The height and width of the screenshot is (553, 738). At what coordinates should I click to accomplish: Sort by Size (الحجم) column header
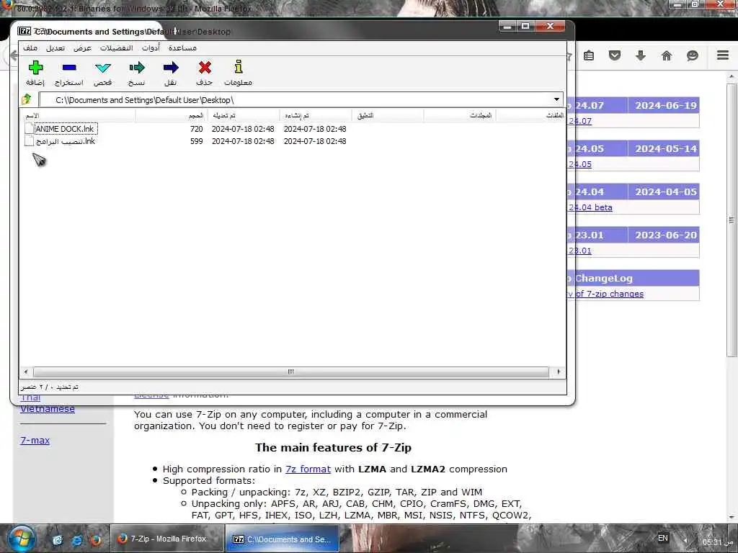point(170,115)
